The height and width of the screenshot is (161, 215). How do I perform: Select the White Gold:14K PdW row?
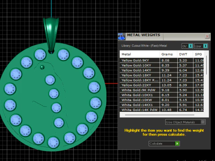tap(162, 110)
